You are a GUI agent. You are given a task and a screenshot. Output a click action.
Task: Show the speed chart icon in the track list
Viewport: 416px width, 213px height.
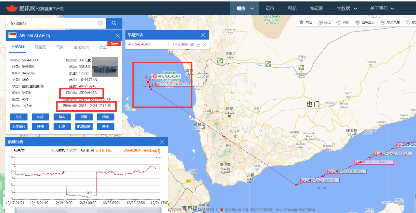[x=198, y=44]
